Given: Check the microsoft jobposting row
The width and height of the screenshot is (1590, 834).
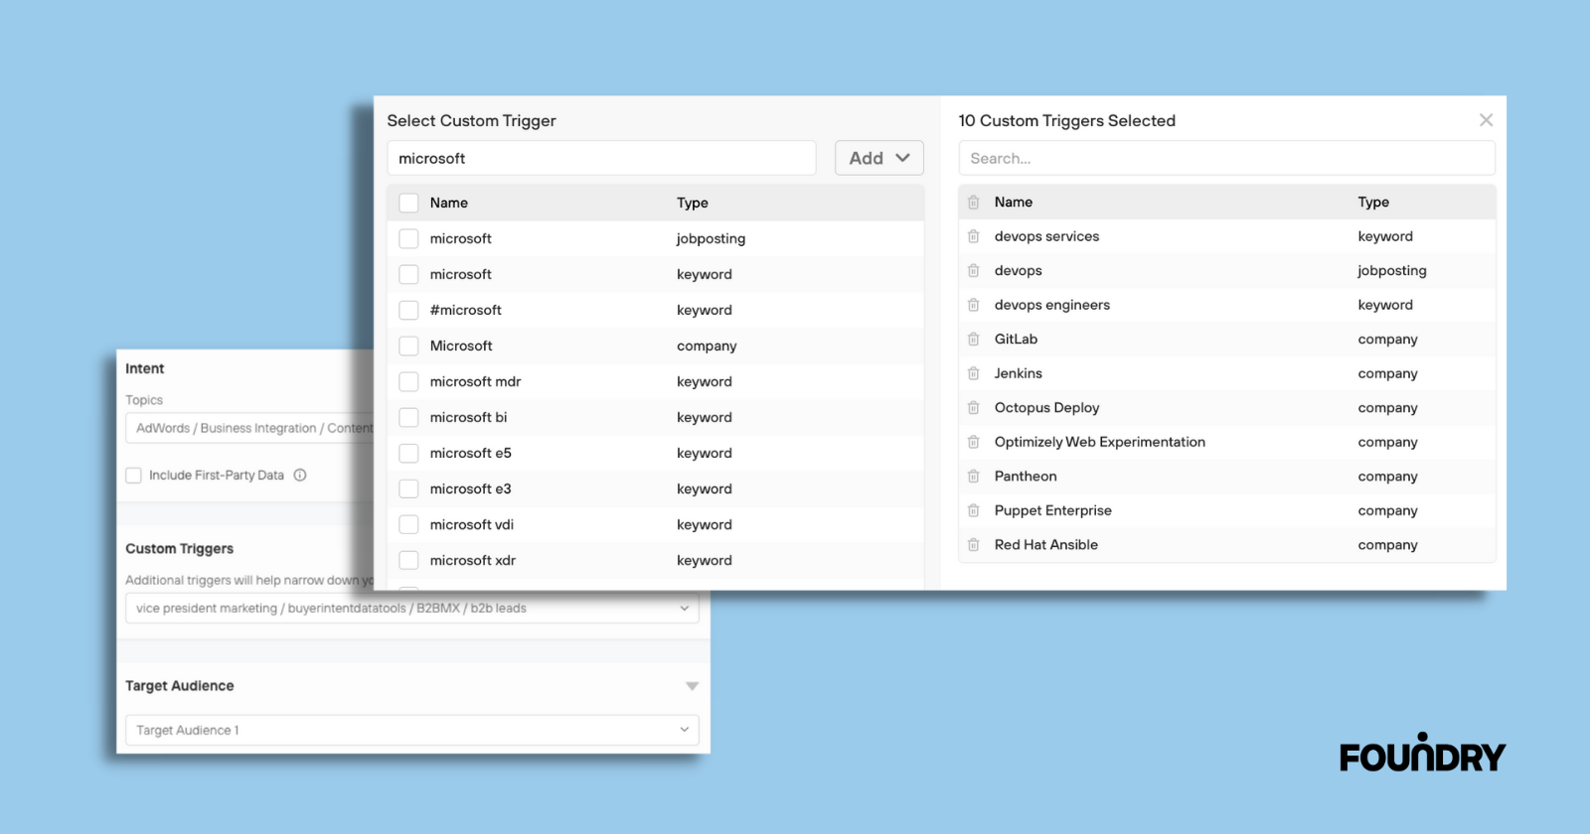Looking at the screenshot, I should 408,238.
